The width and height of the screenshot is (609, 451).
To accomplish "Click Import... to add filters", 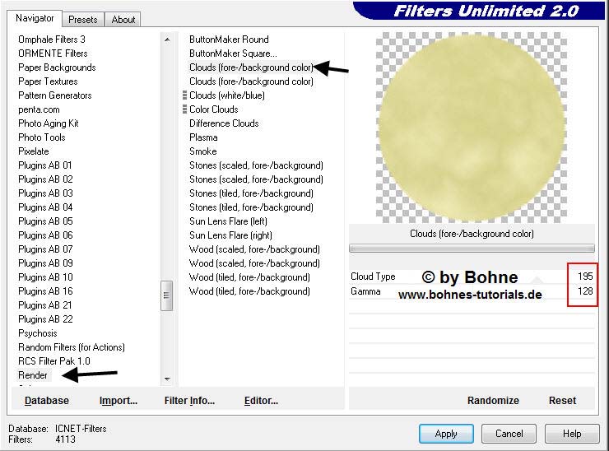I will (x=118, y=401).
